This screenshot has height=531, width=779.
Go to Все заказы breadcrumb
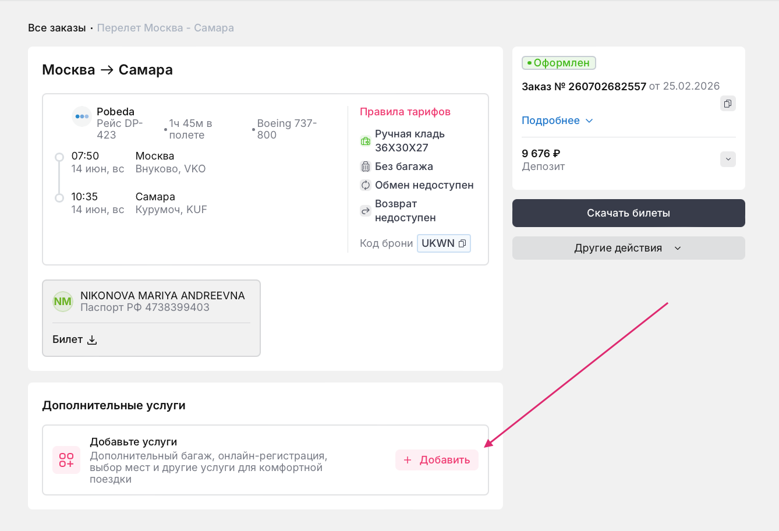57,28
